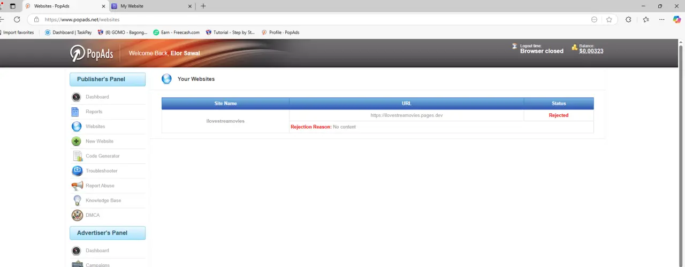Image resolution: width=685 pixels, height=267 pixels.
Task: Click the Troubleshooter icon
Action: pos(77,171)
